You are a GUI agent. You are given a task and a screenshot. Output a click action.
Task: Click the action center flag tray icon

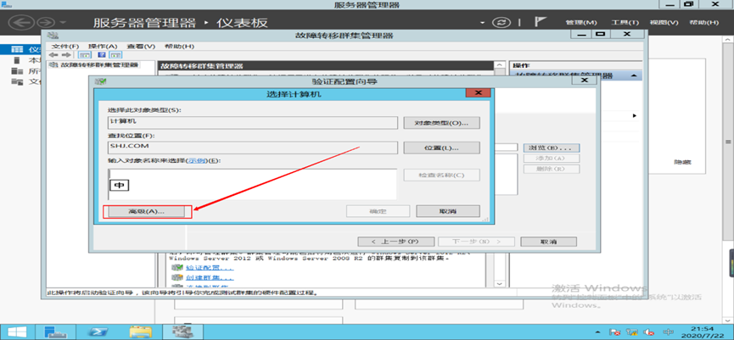[615, 332]
